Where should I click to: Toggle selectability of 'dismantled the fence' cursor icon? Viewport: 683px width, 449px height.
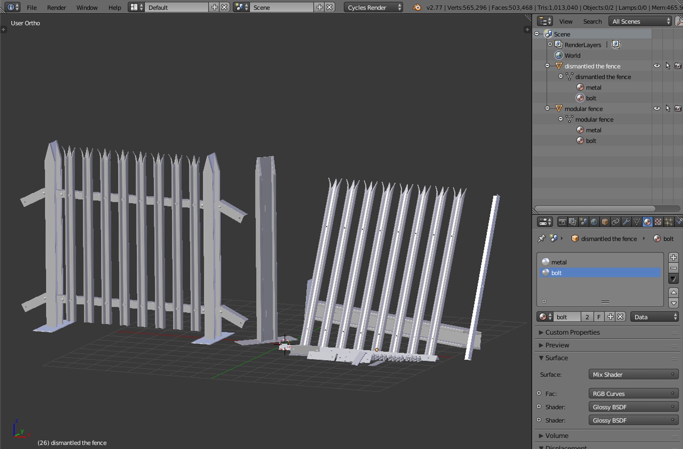point(668,66)
